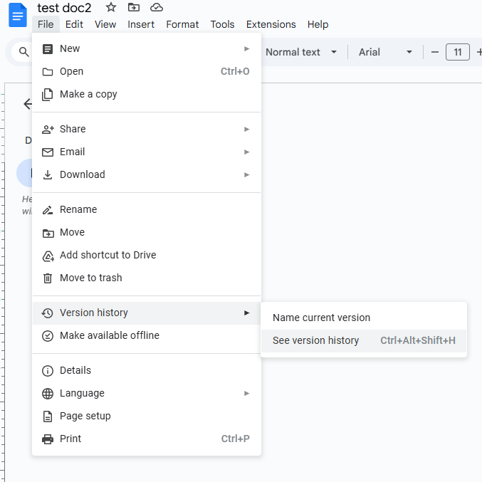Click the font size input field
Image resolution: width=482 pixels, height=482 pixels.
point(458,52)
